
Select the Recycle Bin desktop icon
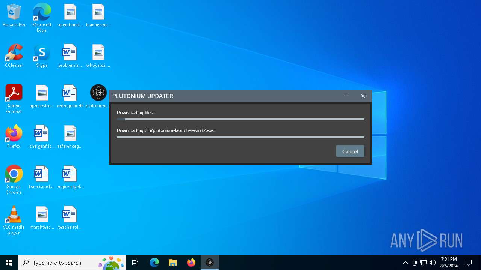tap(14, 16)
